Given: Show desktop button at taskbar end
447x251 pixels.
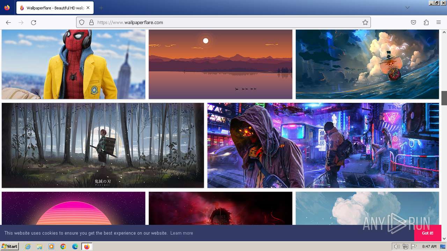Looking at the screenshot, I should [x=443, y=246].
